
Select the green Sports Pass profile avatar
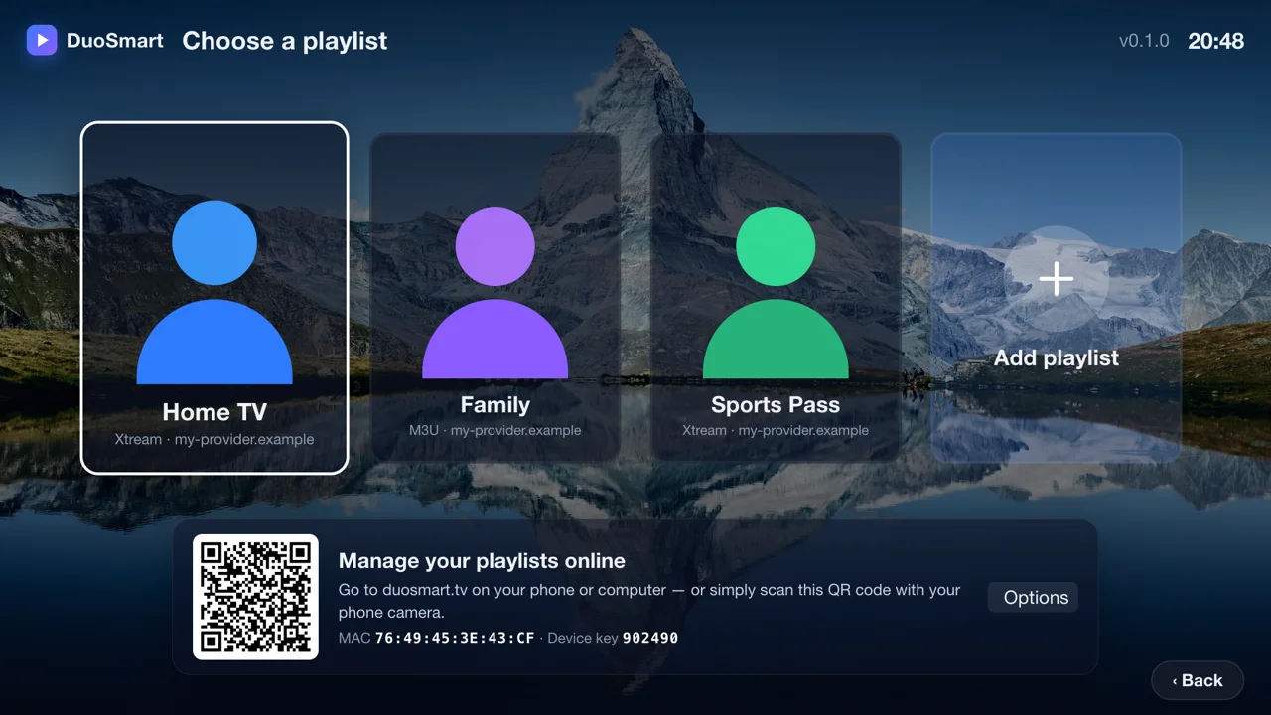point(776,292)
